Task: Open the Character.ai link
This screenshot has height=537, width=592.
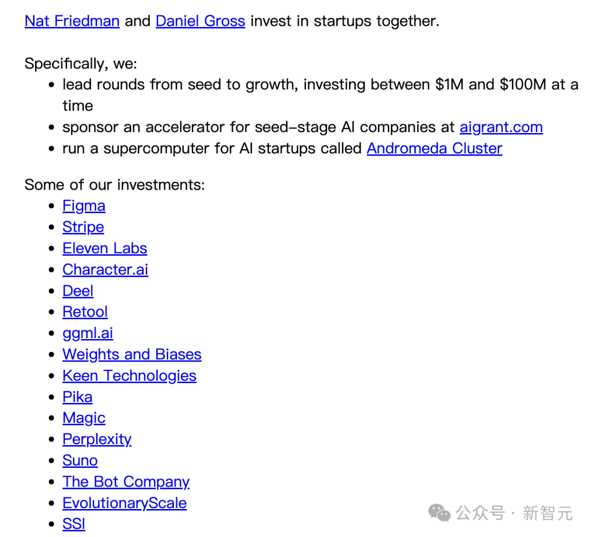Action: click(x=105, y=270)
